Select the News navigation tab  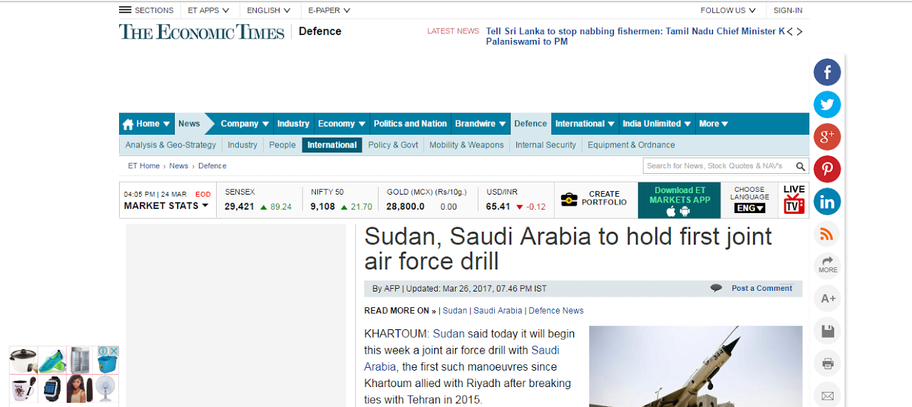pyautogui.click(x=189, y=123)
